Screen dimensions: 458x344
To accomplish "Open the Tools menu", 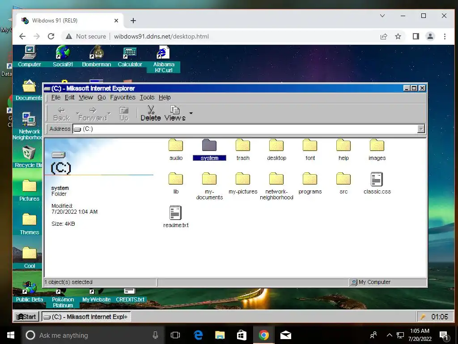I will point(147,97).
